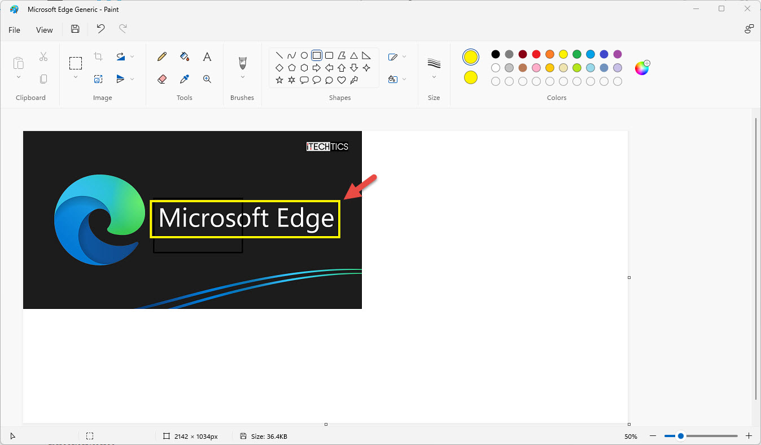Image resolution: width=761 pixels, height=445 pixels.
Task: Click the Save floppy disk icon
Action: [x=75, y=29]
